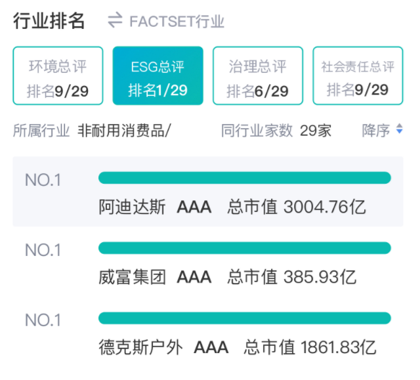This screenshot has height=380, width=420.
Task: Switch industry classification via FACTSET行业 label
Action: coord(177,22)
